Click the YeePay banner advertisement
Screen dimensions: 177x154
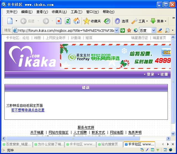pos(115,56)
